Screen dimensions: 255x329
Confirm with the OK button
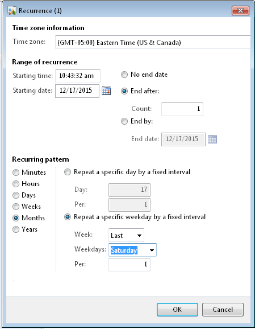click(177, 310)
